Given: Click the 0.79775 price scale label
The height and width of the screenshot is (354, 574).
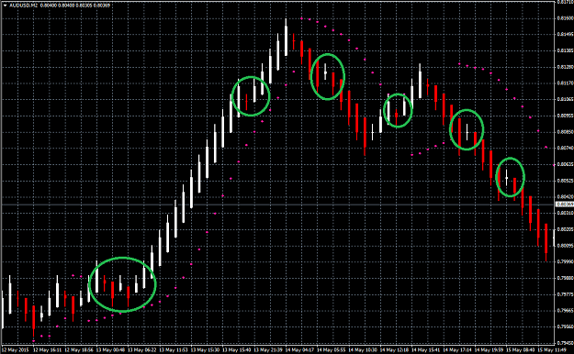Looking at the screenshot, I should 565,294.
